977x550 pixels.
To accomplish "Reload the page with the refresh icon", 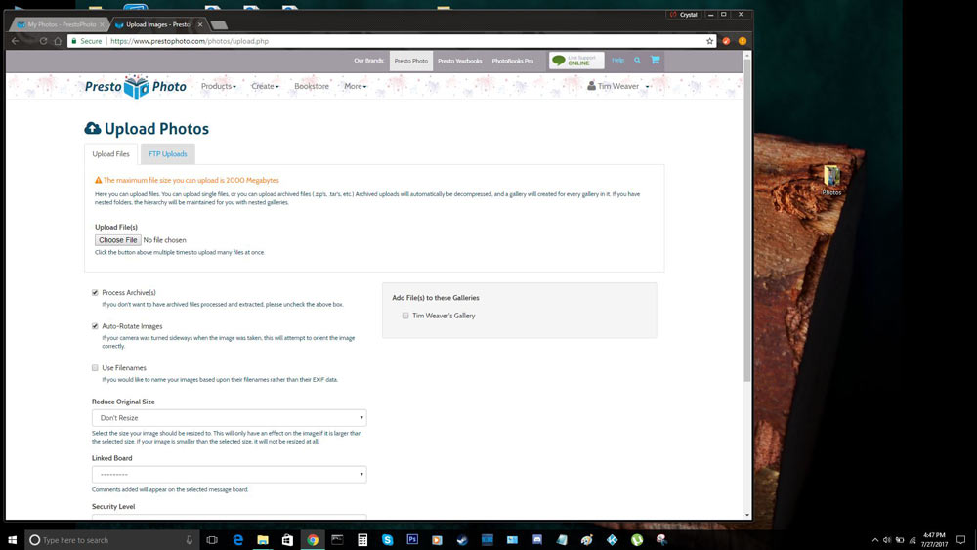I will point(43,41).
